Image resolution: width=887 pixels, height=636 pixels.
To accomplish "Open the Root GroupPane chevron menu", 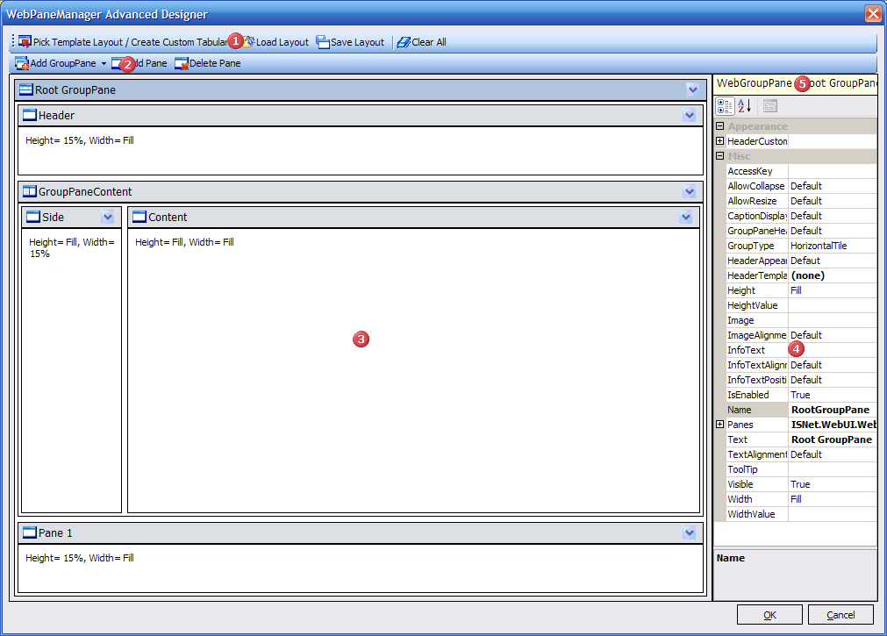I will click(693, 89).
